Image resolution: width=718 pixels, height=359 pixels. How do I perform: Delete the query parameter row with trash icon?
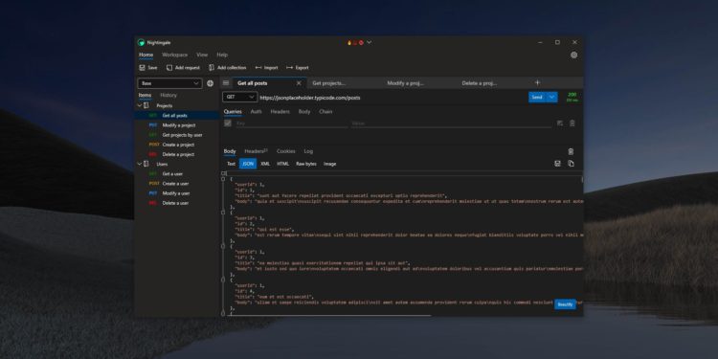pyautogui.click(x=572, y=123)
